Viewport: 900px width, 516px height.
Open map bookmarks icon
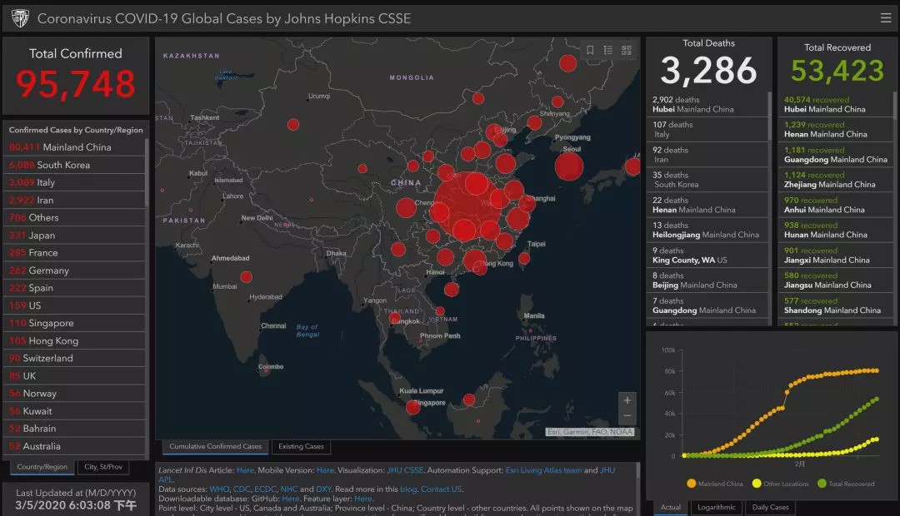(590, 51)
